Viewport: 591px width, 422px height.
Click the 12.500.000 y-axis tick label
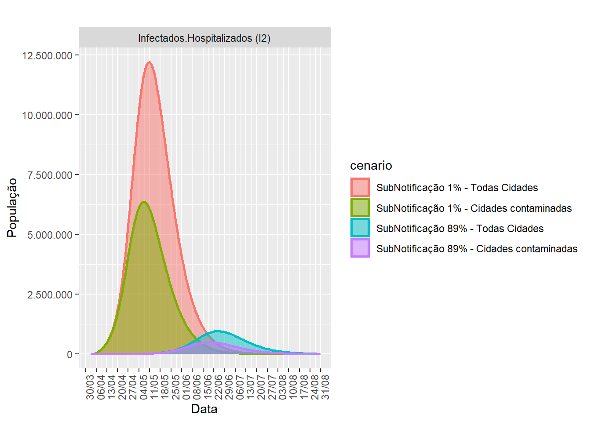[x=47, y=56]
